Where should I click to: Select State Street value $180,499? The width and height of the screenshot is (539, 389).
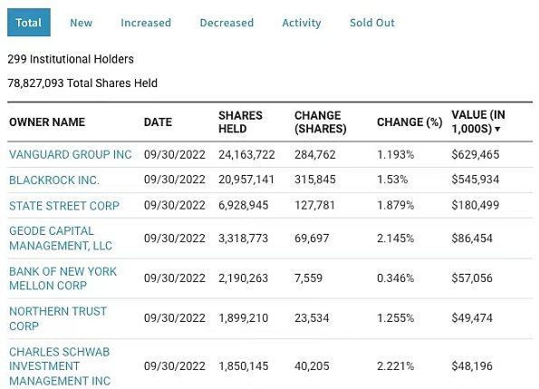[x=475, y=205]
